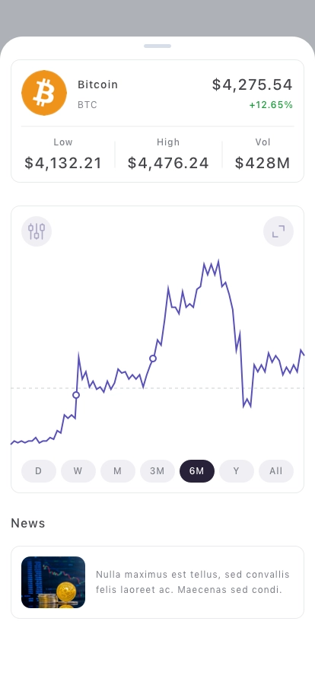
Task: Tap the $4,275.54 current price
Action: click(x=253, y=84)
